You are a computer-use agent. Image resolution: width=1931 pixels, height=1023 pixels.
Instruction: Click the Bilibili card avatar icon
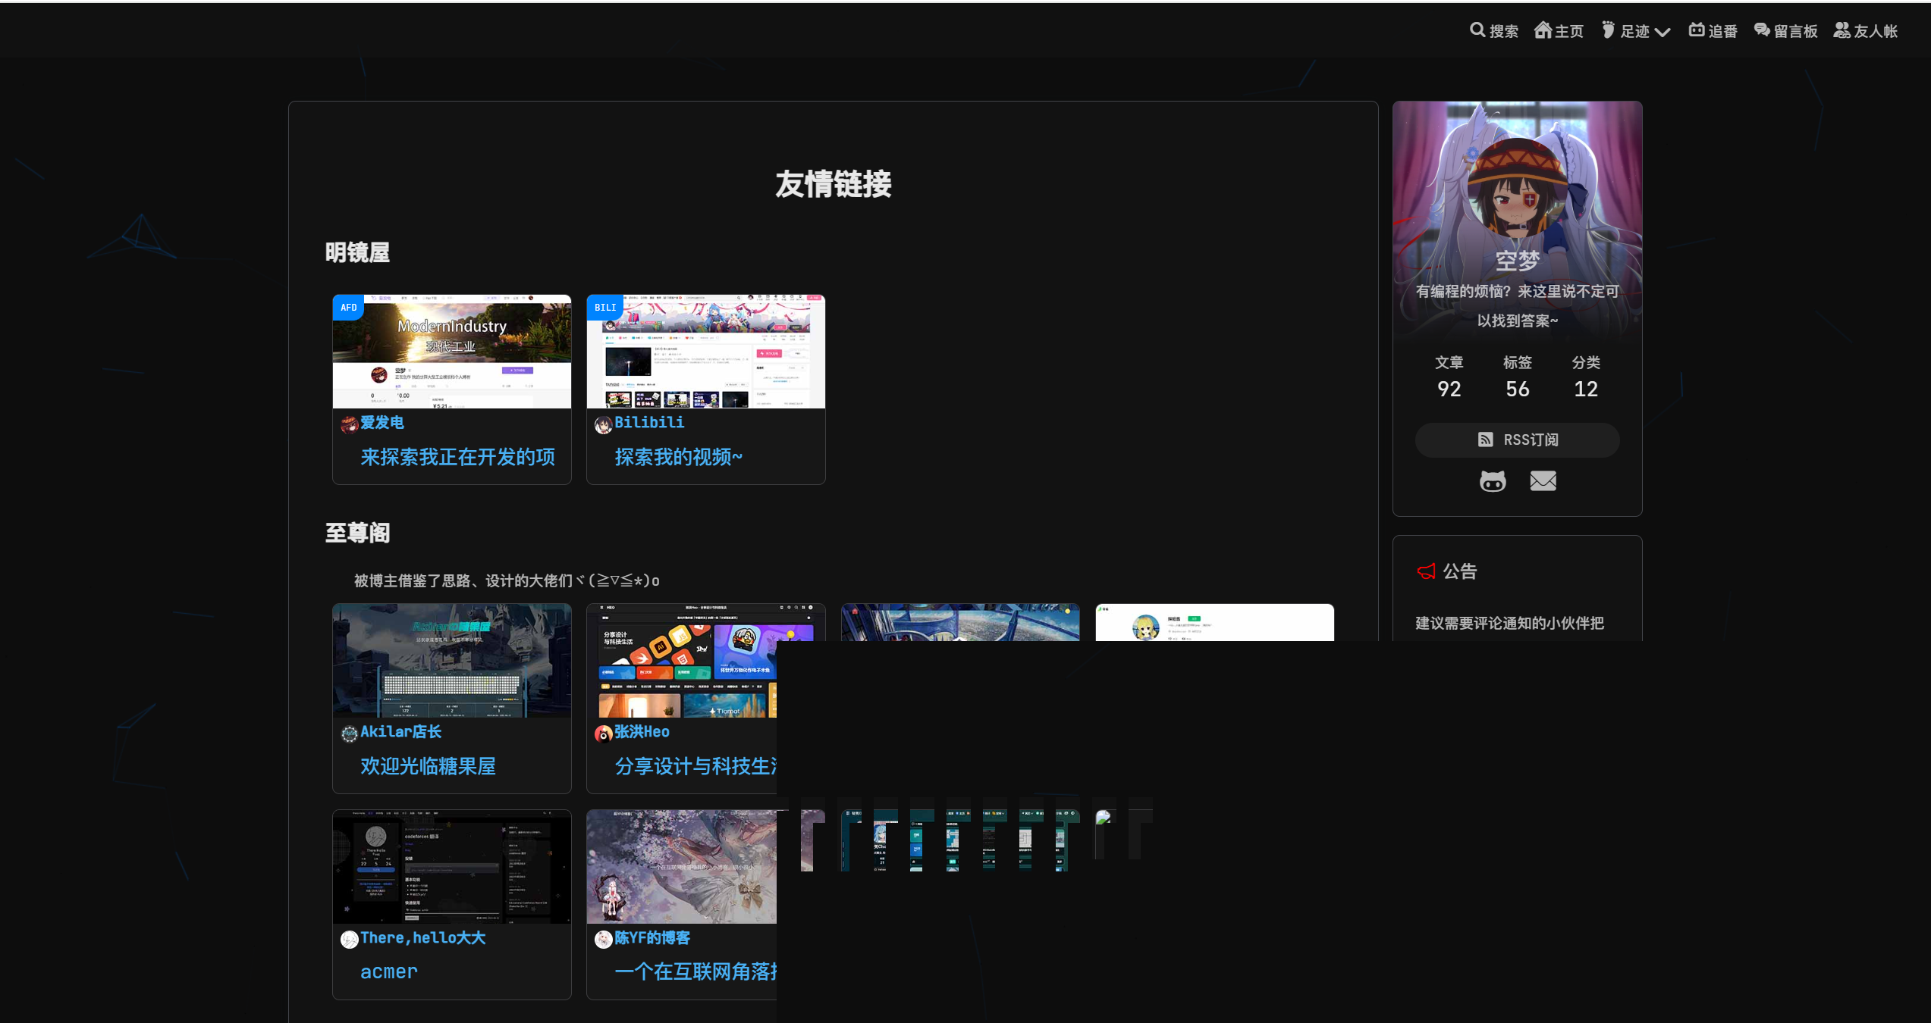pos(604,424)
